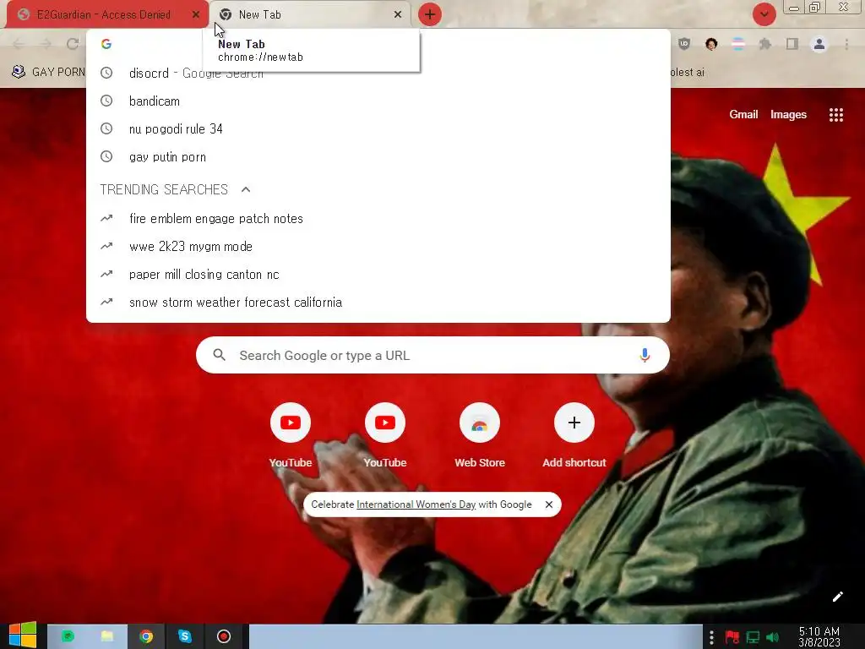Open the International Women's Day link
The height and width of the screenshot is (649, 865).
click(416, 504)
